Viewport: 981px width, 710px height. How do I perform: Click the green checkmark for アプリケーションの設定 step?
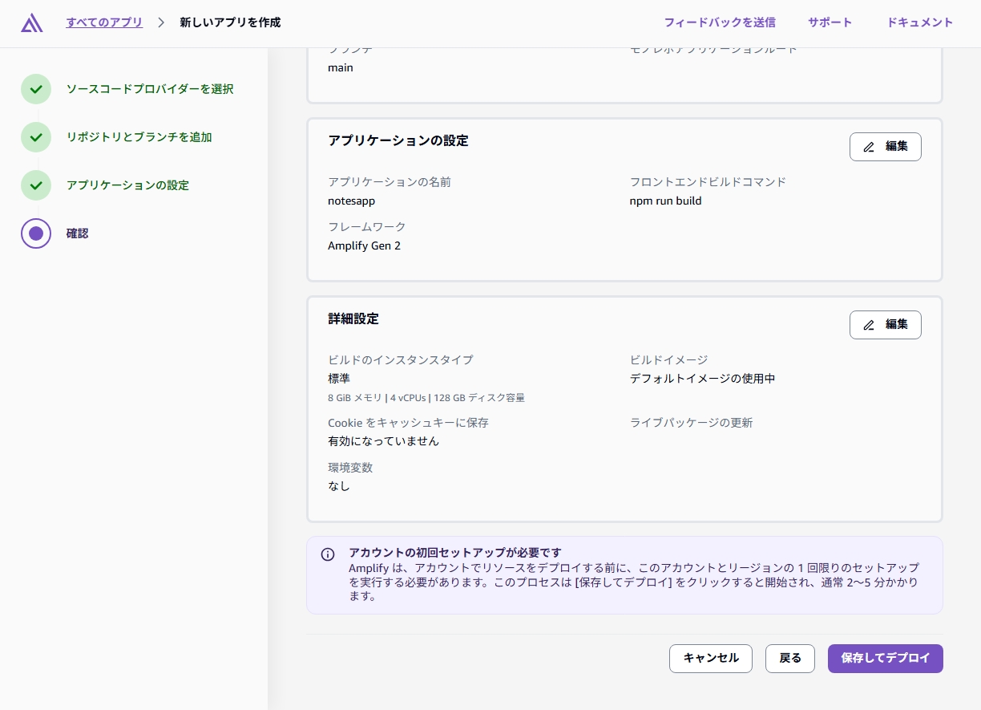coord(36,185)
